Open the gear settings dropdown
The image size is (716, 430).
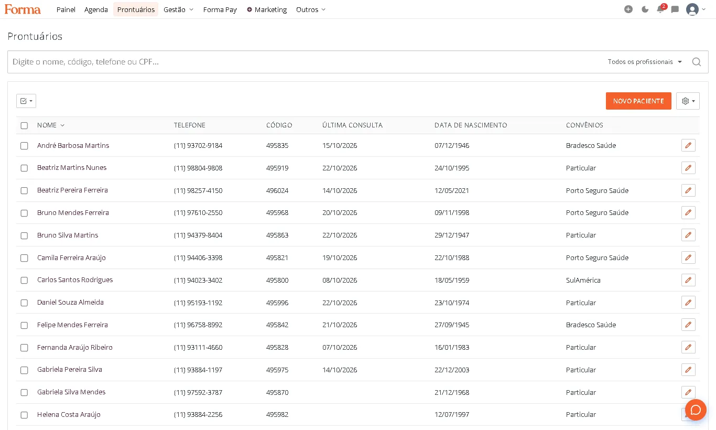tap(688, 101)
